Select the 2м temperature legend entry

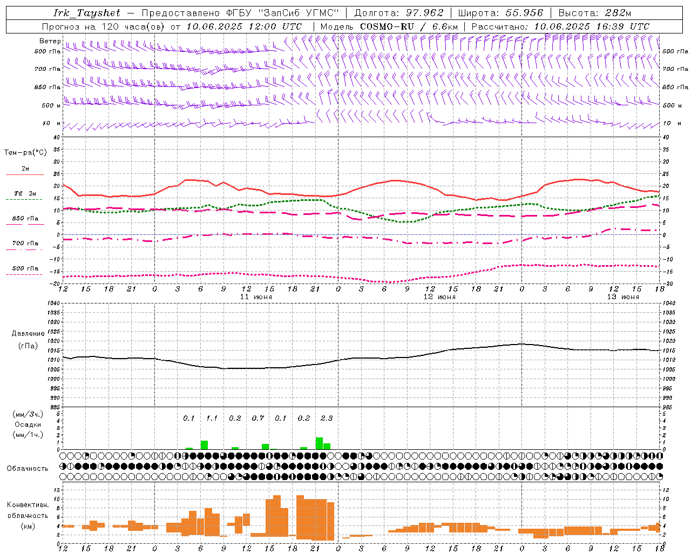pyautogui.click(x=25, y=168)
